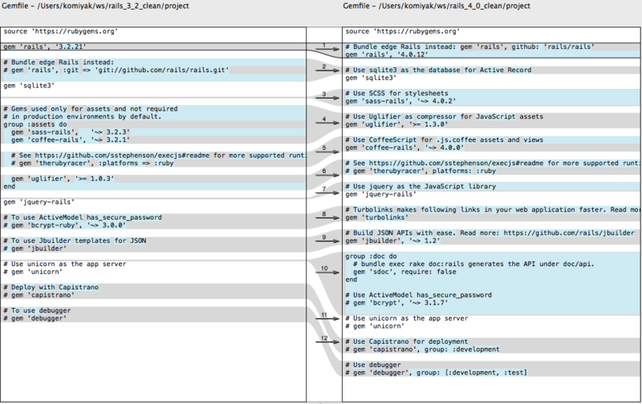Screen dimensions: 642x404
Task: Click '# To use Jbuilder templates for JSON'
Action: coord(75,240)
